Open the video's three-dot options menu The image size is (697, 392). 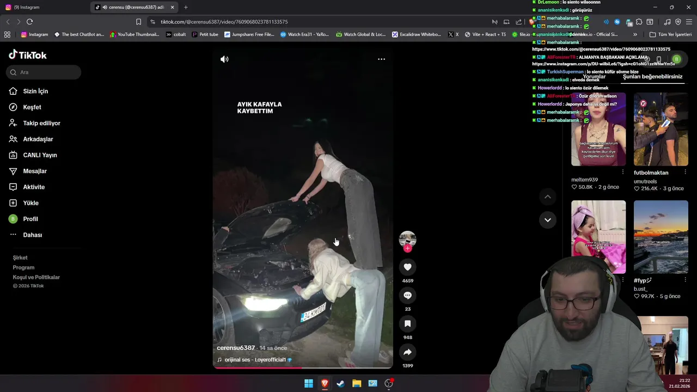click(381, 59)
